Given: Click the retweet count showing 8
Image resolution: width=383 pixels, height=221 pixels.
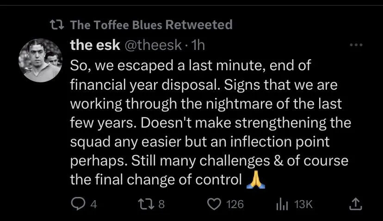Looking at the screenshot, I should coord(162,204).
